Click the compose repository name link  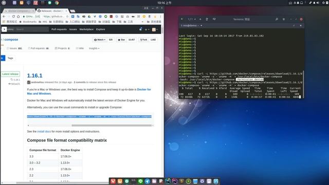coord(11,40)
